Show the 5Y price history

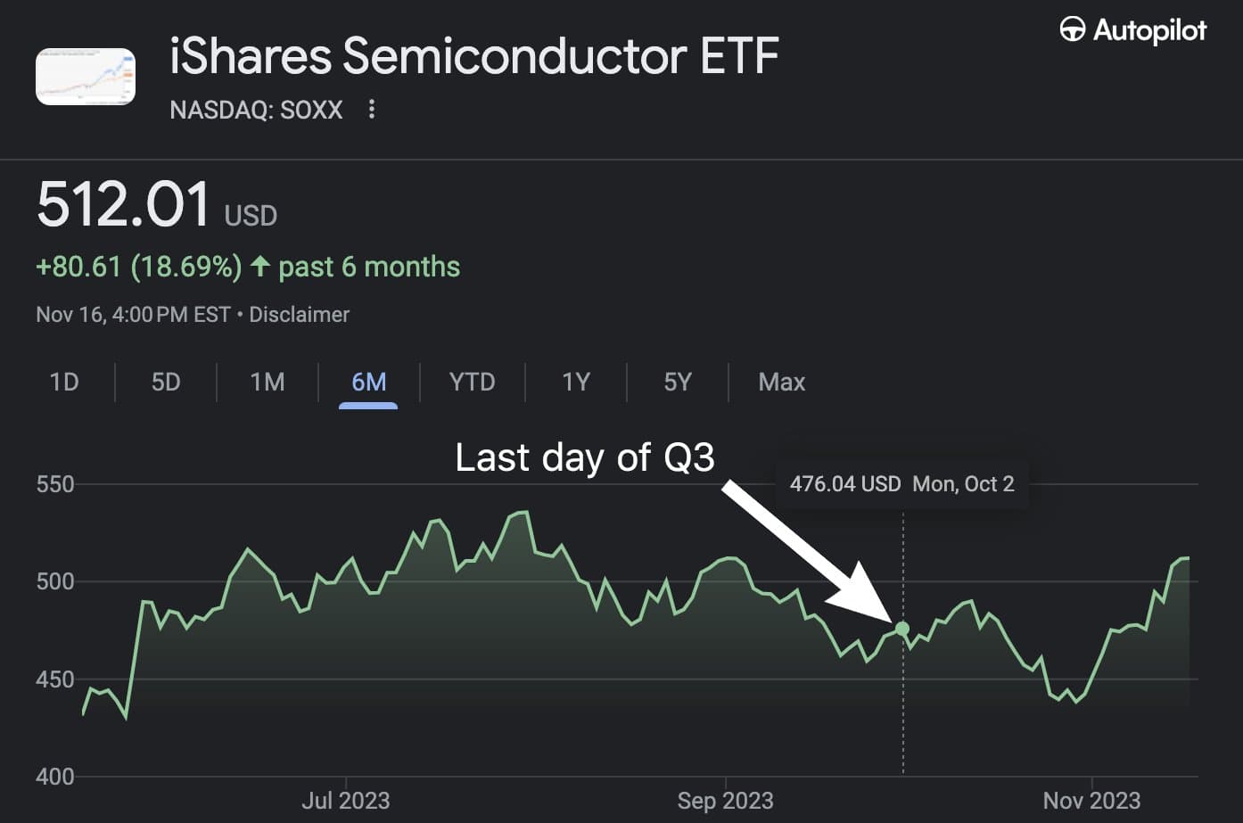(x=678, y=383)
